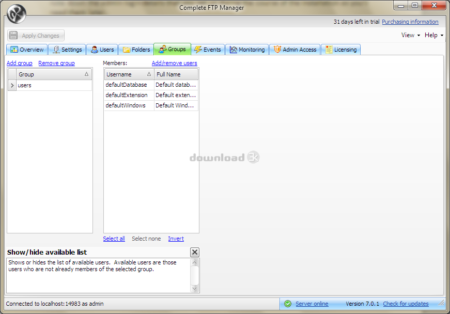Click the Apply Changes button label
The width and height of the screenshot is (450, 314).
click(x=40, y=36)
